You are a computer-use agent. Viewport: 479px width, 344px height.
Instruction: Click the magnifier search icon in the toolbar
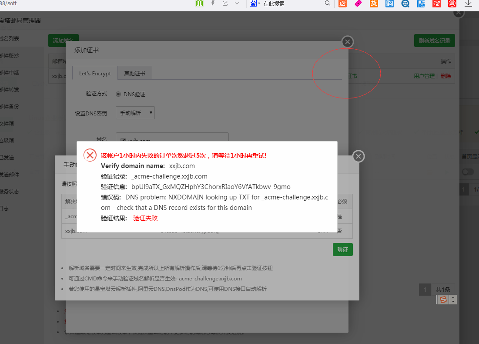tap(328, 3)
